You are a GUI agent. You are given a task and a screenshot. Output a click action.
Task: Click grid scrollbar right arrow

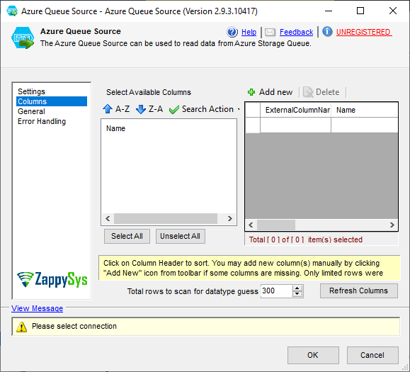coord(392,225)
